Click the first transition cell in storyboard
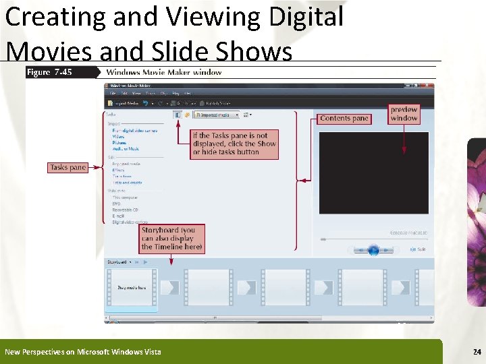Image resolution: width=486 pixels, height=364 pixels. [x=170, y=288]
